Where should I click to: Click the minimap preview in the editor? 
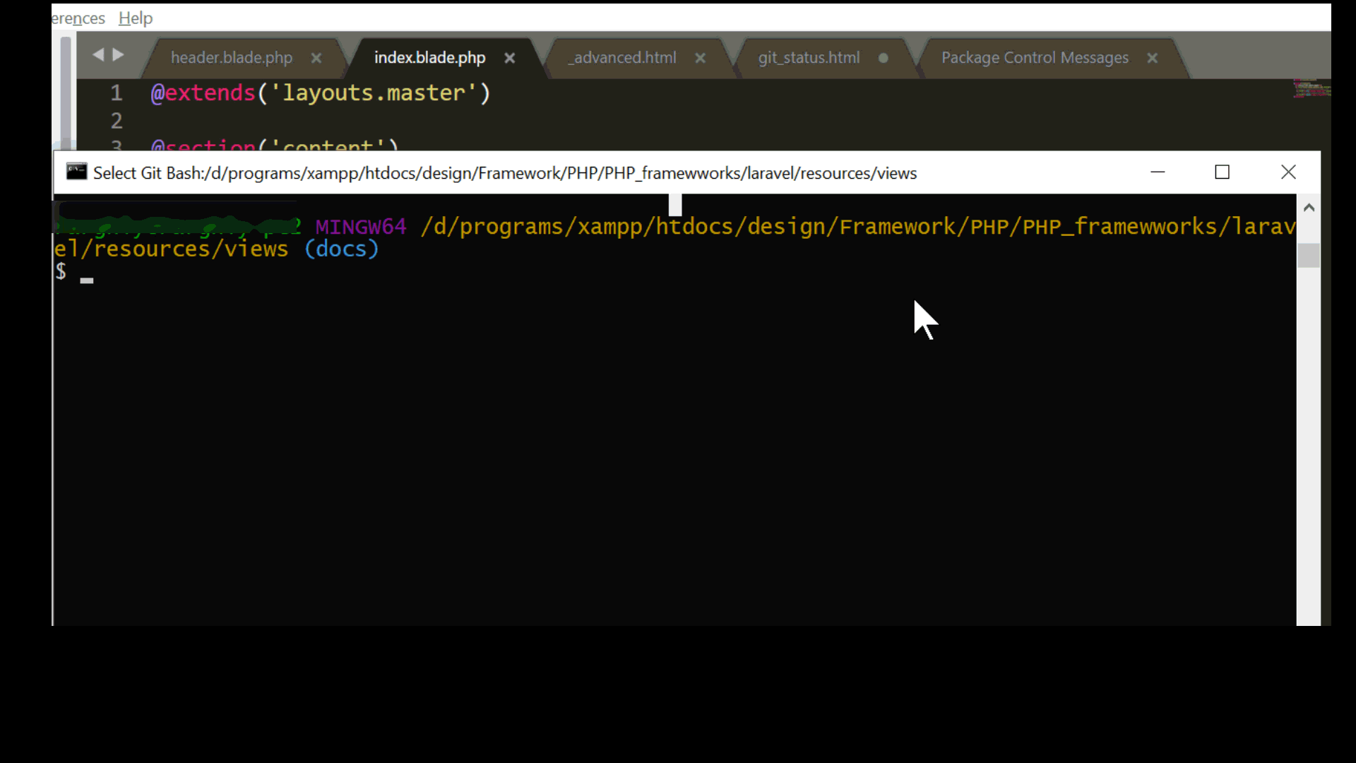1312,90
